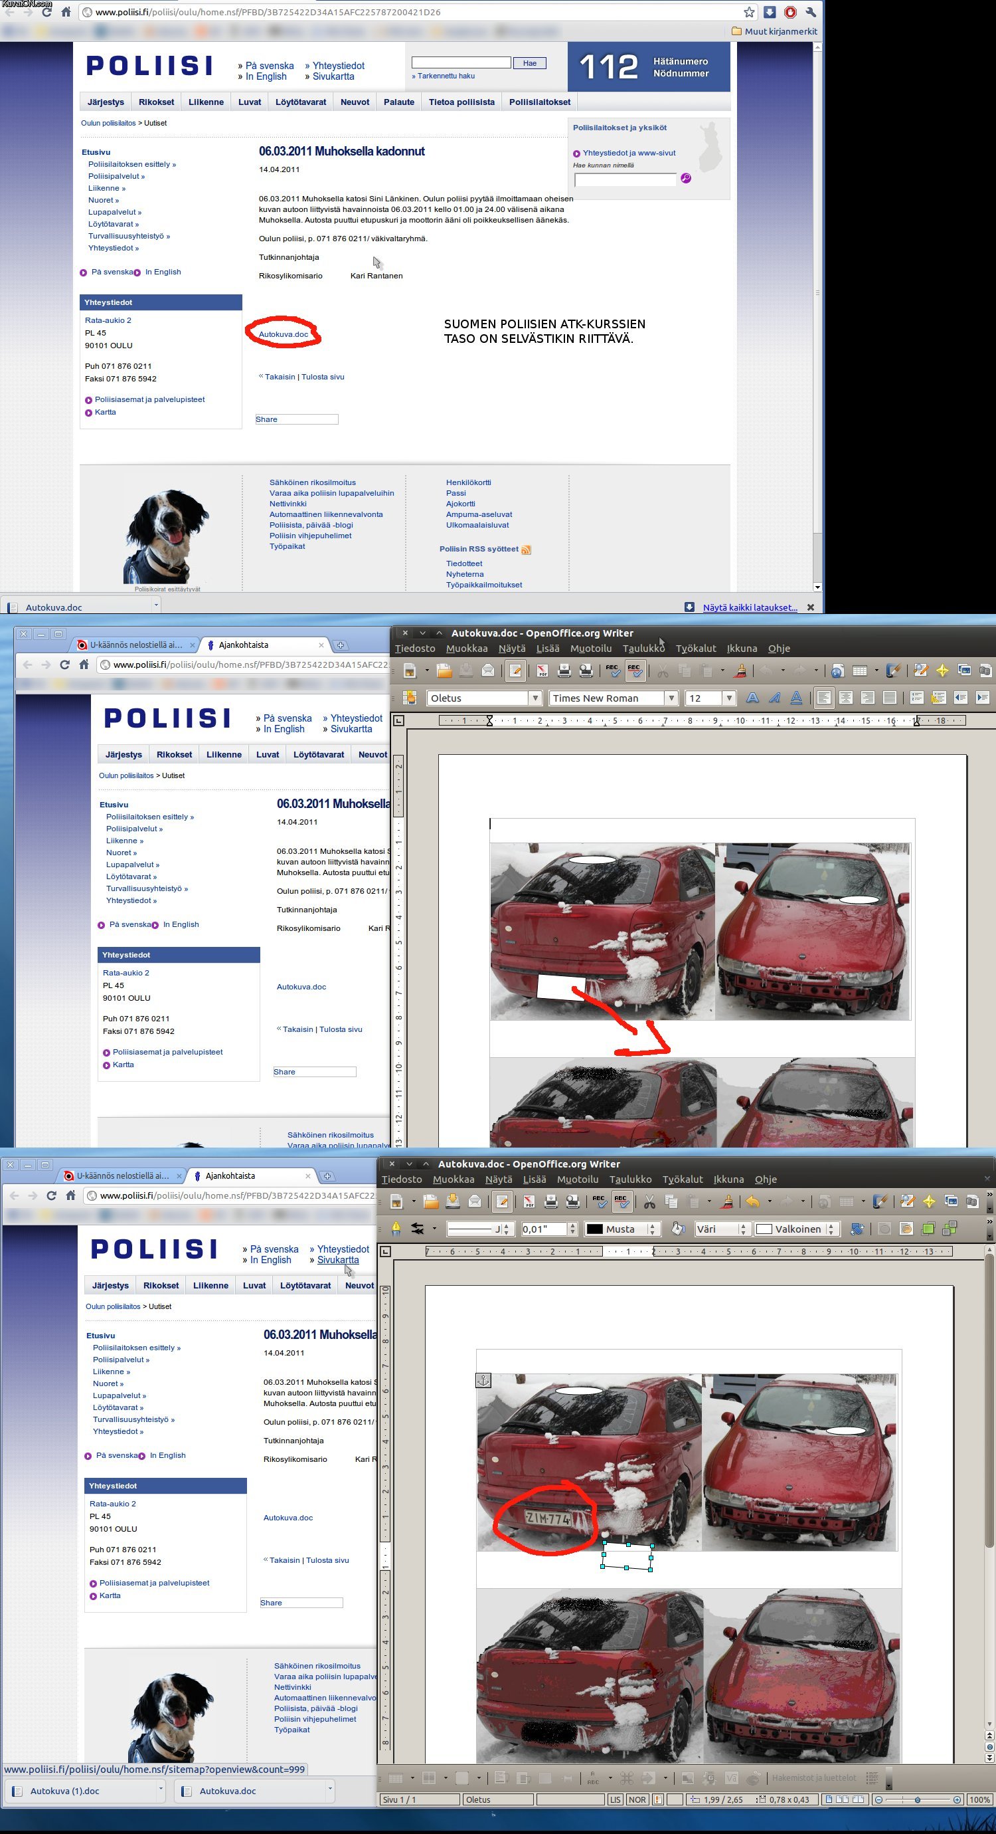The height and width of the screenshot is (1834, 996).
Task: Open the Valkoinen fill color dropdown
Action: (831, 1229)
